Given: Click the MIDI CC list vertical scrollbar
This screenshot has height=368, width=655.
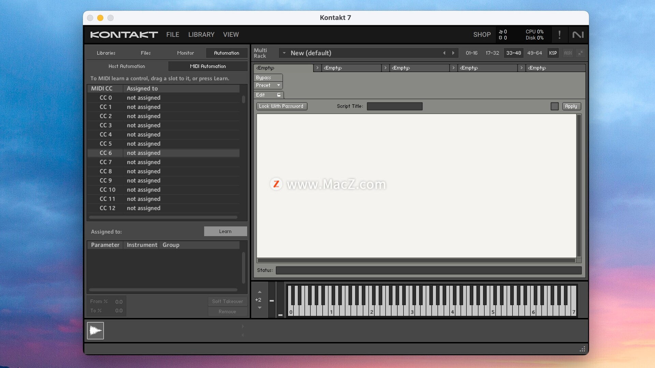Looking at the screenshot, I should click(244, 99).
